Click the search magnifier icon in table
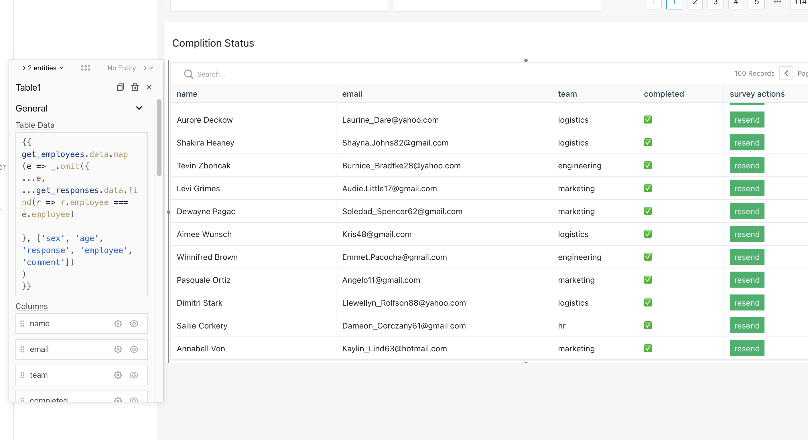Screen dimensions: 808x442 188,74
